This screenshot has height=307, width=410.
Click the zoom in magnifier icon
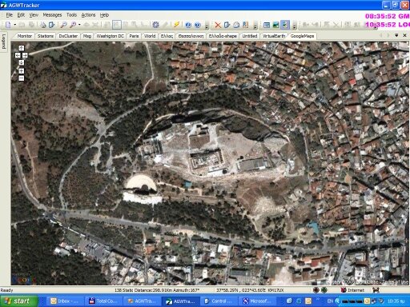click(x=63, y=25)
